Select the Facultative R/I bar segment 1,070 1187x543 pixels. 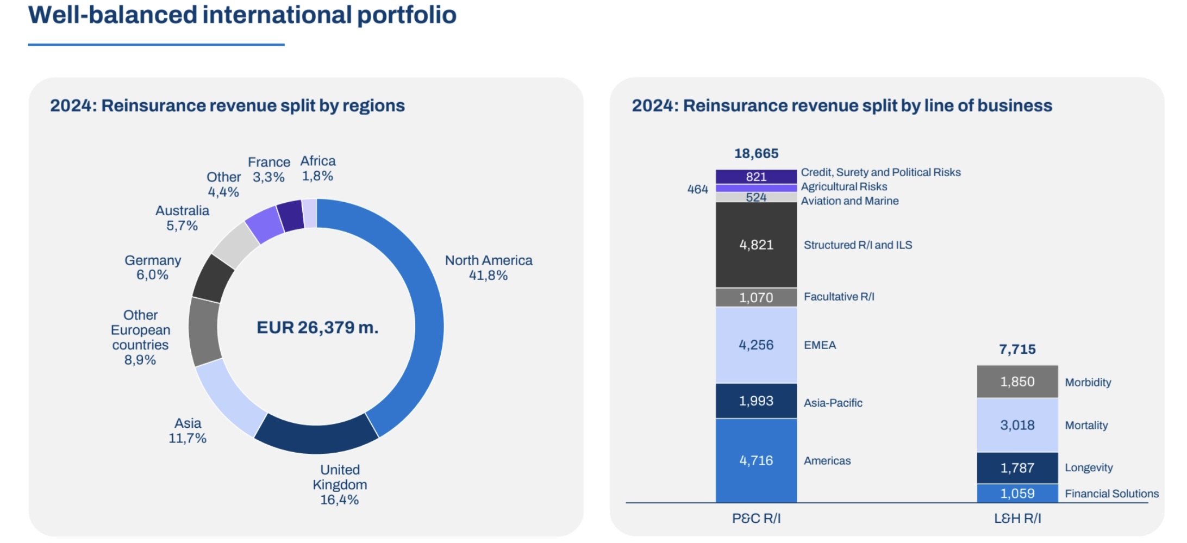(x=756, y=297)
